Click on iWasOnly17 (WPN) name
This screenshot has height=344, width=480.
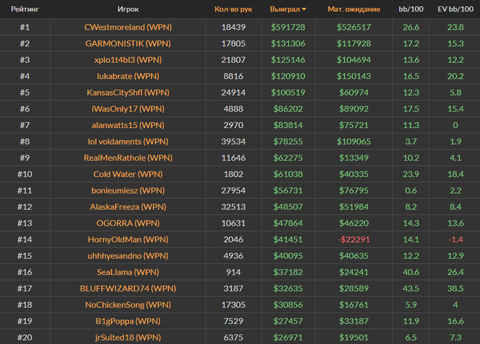coord(128,109)
